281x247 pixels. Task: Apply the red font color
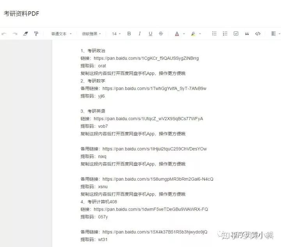(x=177, y=34)
